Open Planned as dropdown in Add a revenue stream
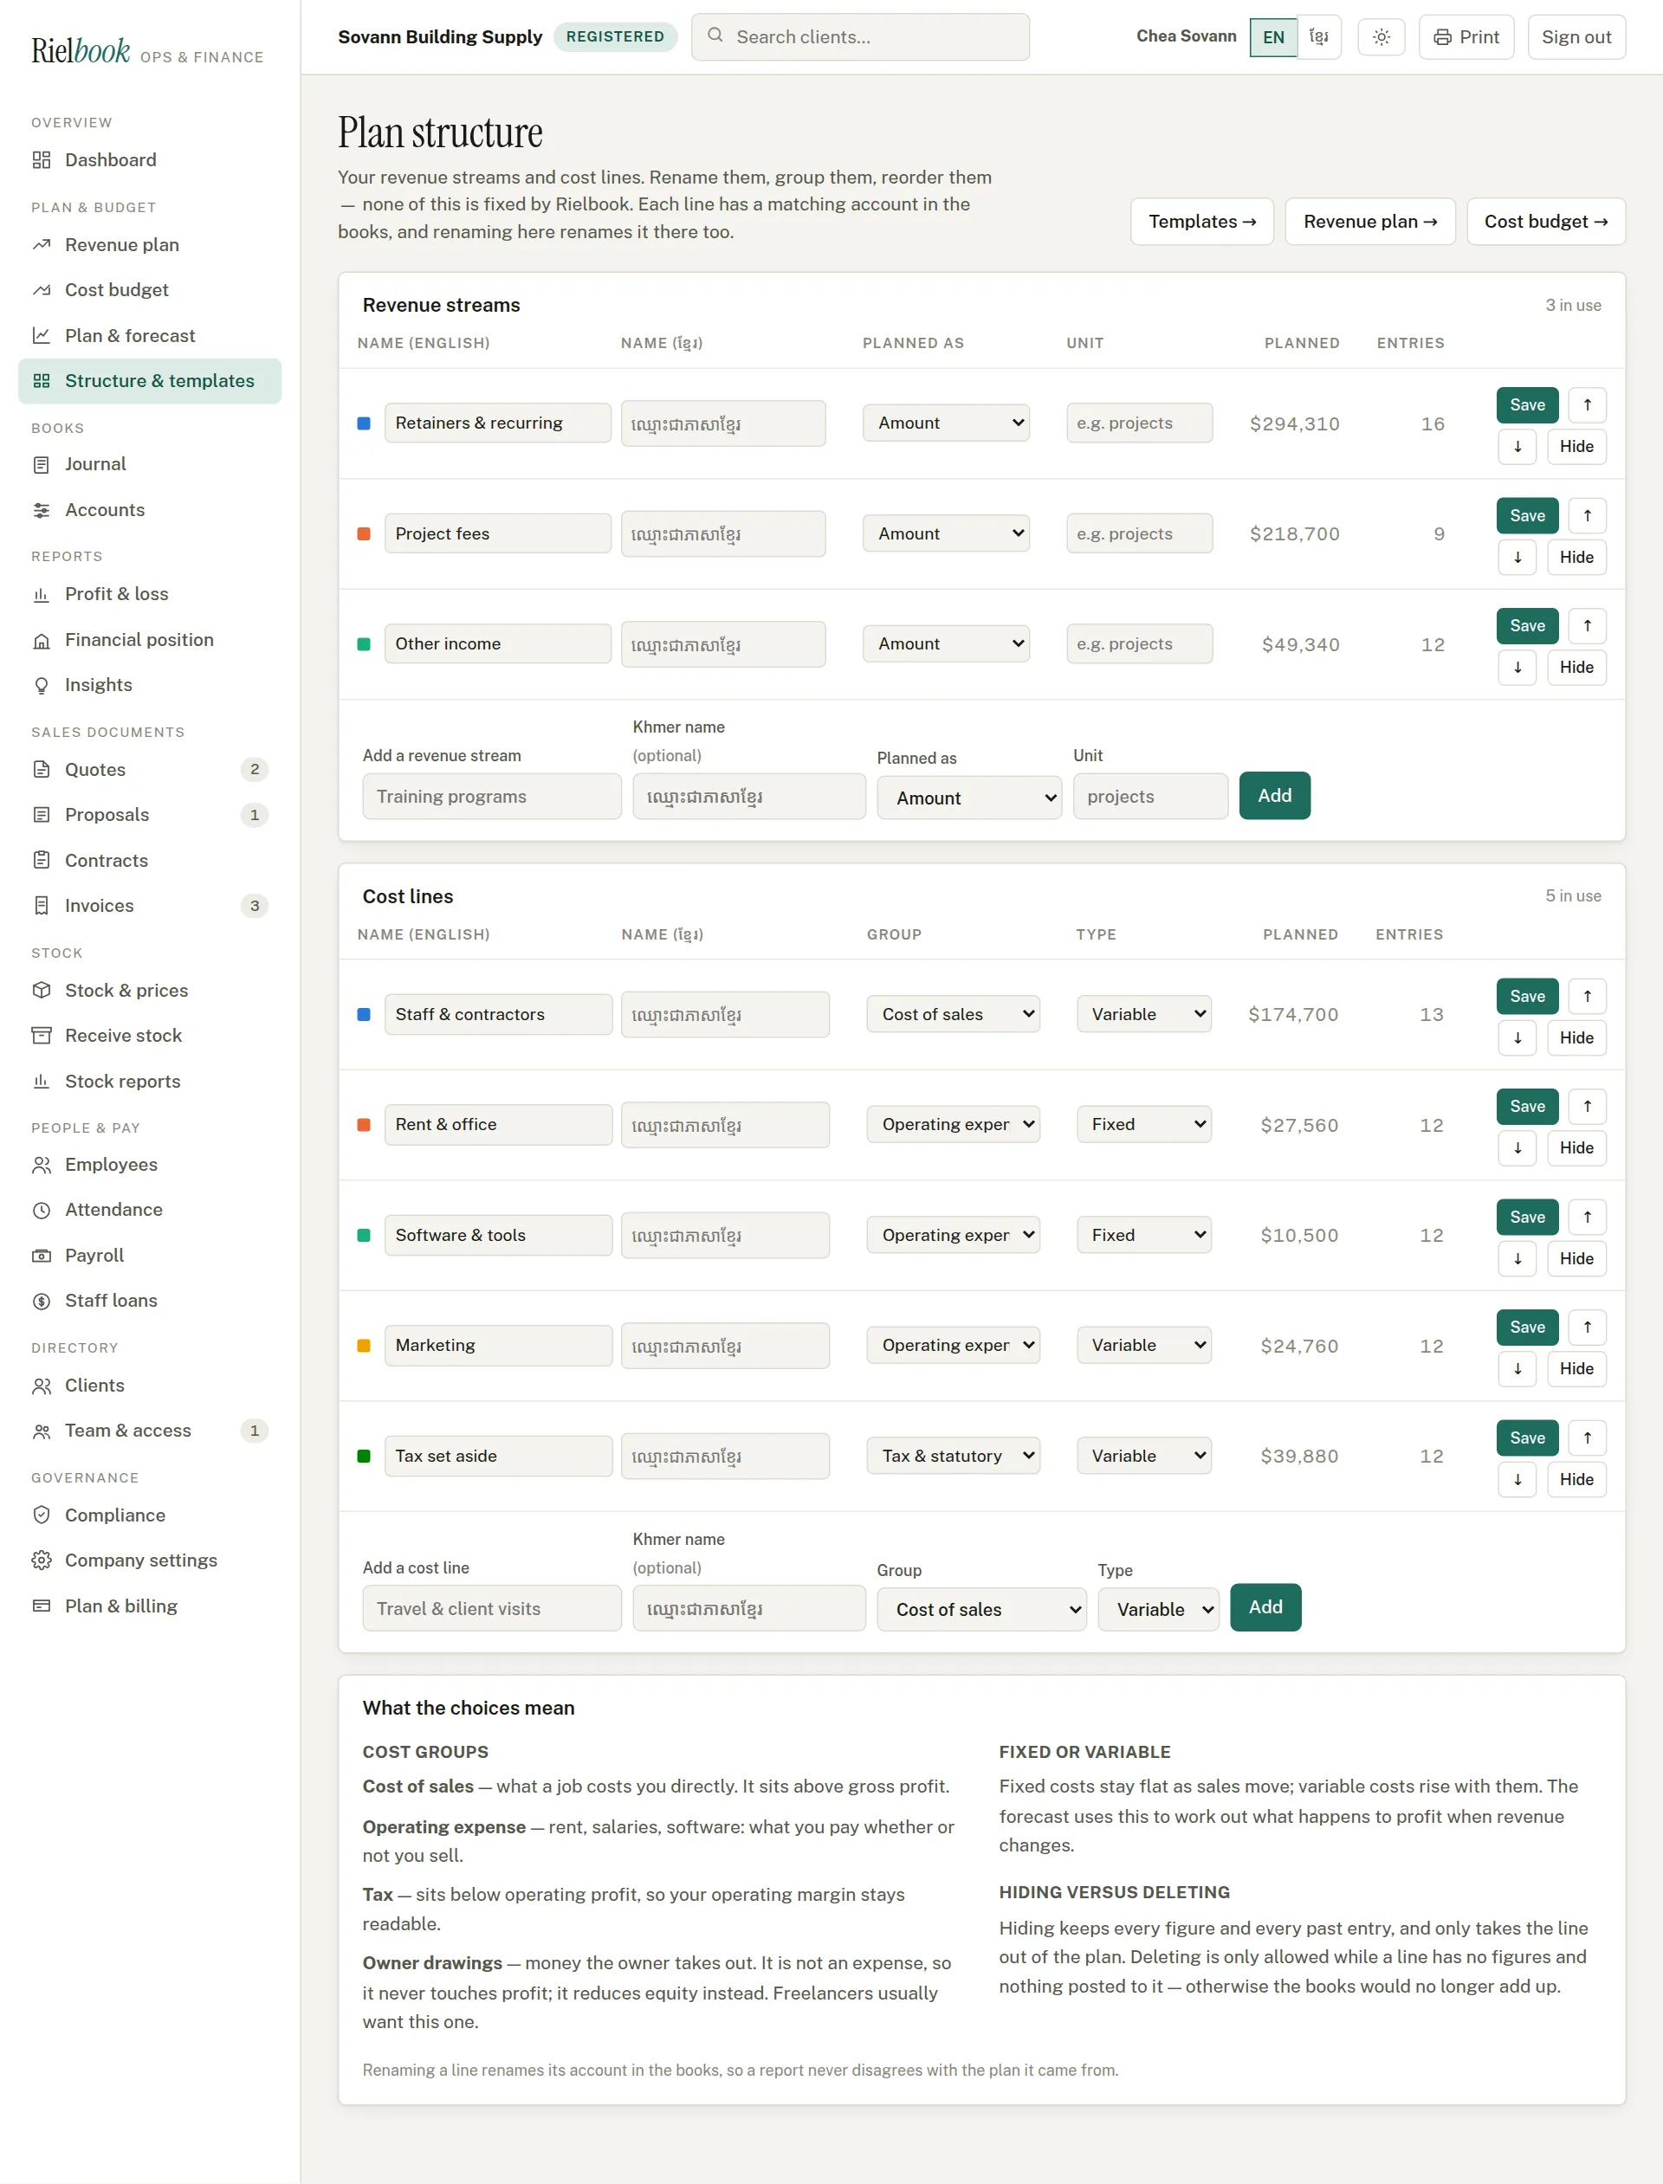1663x2184 pixels. point(969,798)
